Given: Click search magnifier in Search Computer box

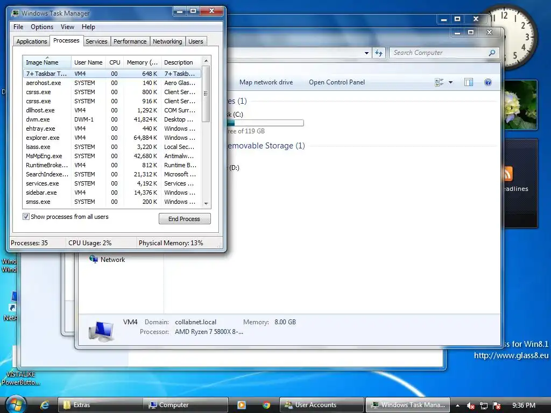Looking at the screenshot, I should [x=492, y=53].
